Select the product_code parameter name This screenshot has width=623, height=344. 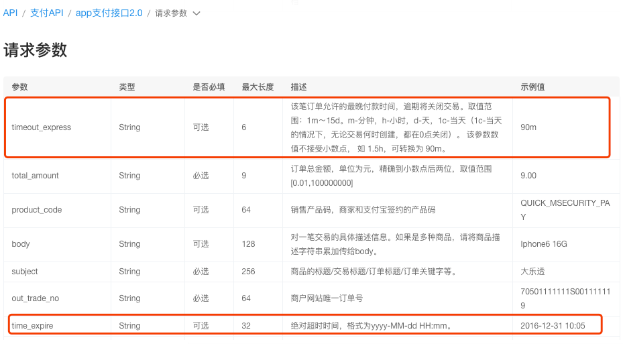tap(37, 210)
